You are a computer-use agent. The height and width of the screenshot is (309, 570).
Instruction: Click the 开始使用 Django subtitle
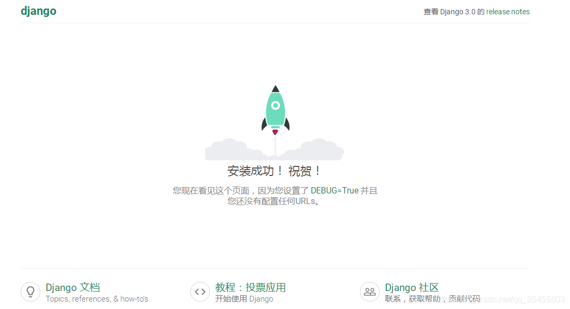[244, 299]
